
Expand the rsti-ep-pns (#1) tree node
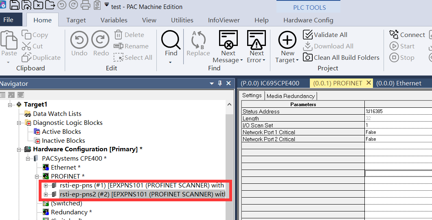pos(46,185)
